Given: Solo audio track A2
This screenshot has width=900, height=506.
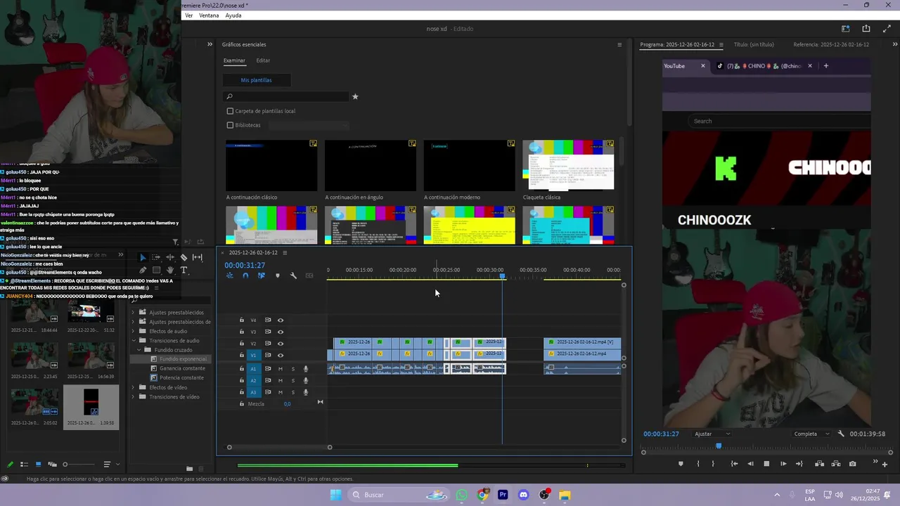Looking at the screenshot, I should (x=293, y=381).
